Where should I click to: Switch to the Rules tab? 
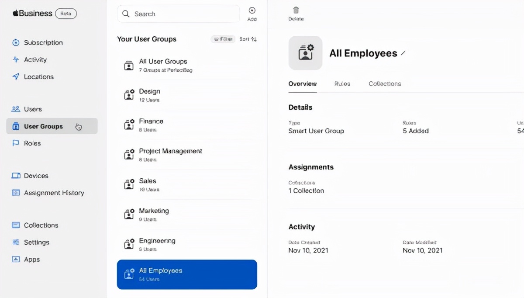[x=342, y=83]
